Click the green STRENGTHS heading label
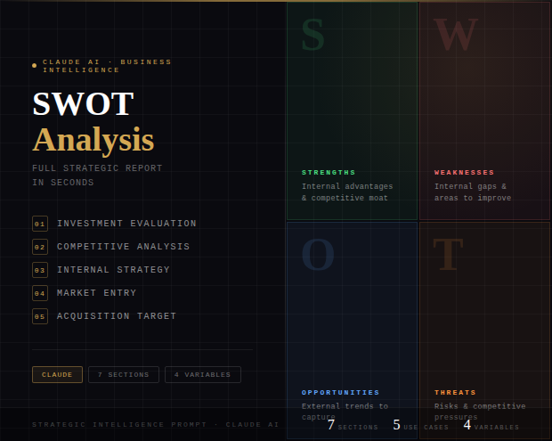The width and height of the screenshot is (552, 441). [329, 173]
